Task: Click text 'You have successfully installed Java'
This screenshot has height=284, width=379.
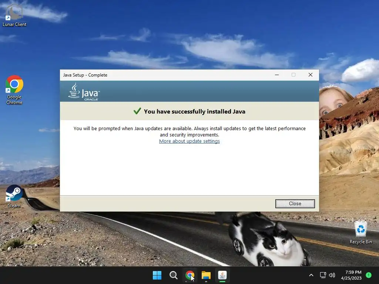Action: point(195,111)
